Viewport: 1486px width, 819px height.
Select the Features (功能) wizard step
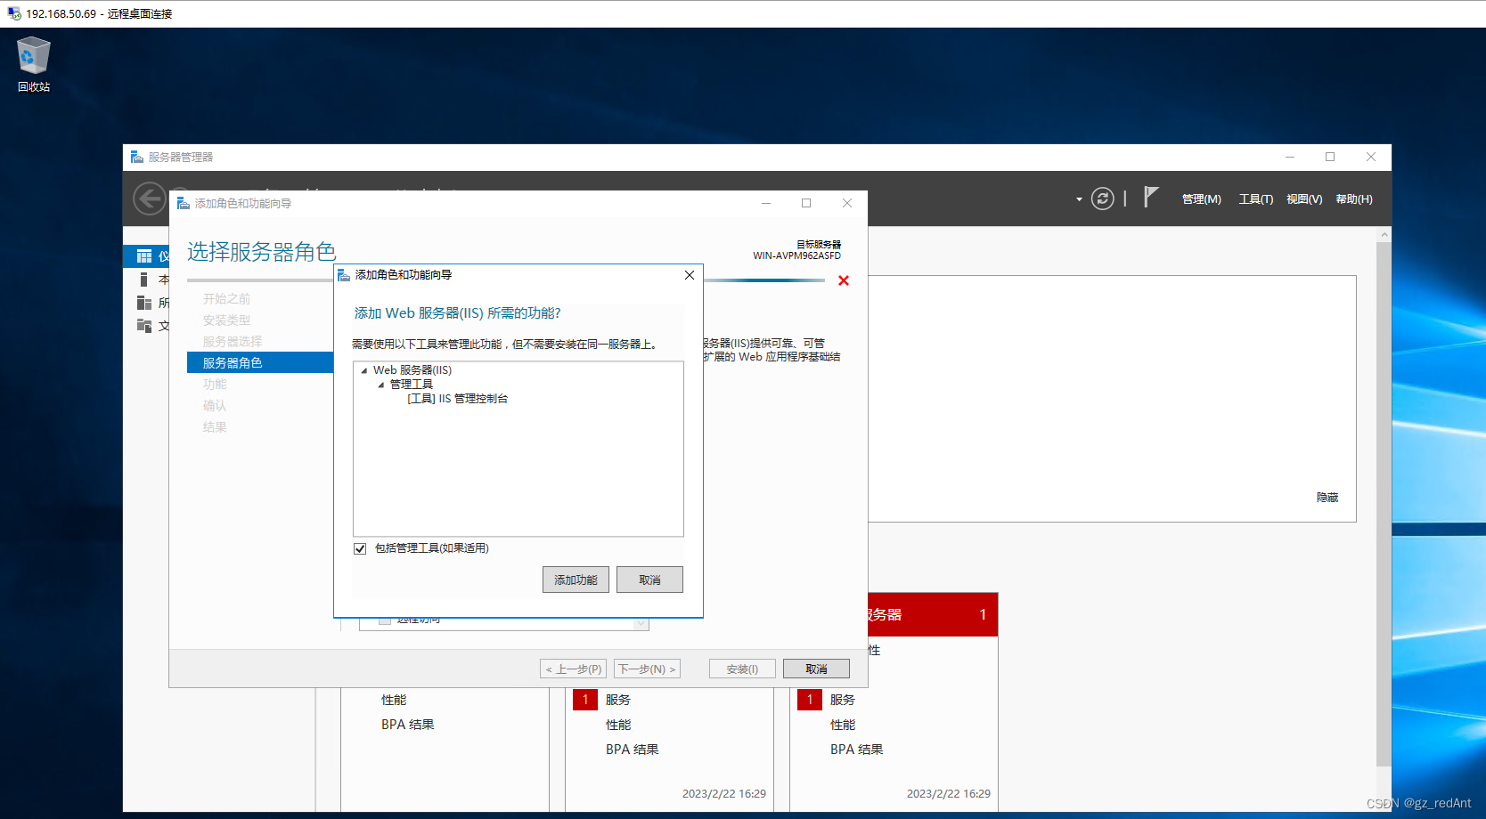[x=215, y=385]
